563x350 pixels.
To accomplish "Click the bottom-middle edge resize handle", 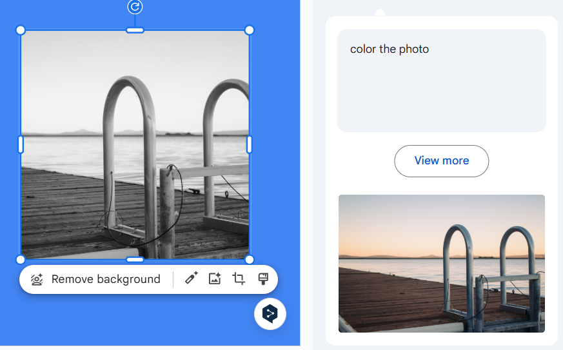I will tap(135, 259).
